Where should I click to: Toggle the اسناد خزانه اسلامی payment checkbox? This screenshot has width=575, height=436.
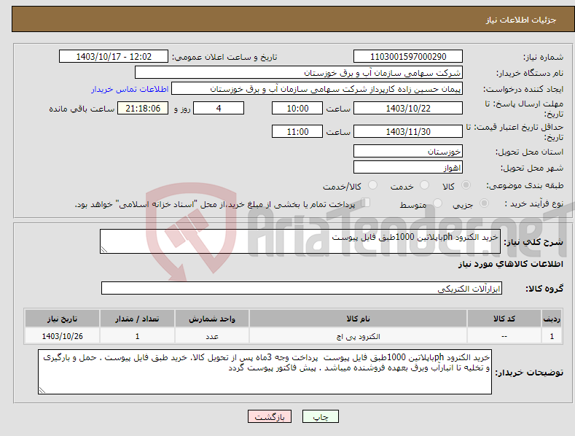(366, 203)
